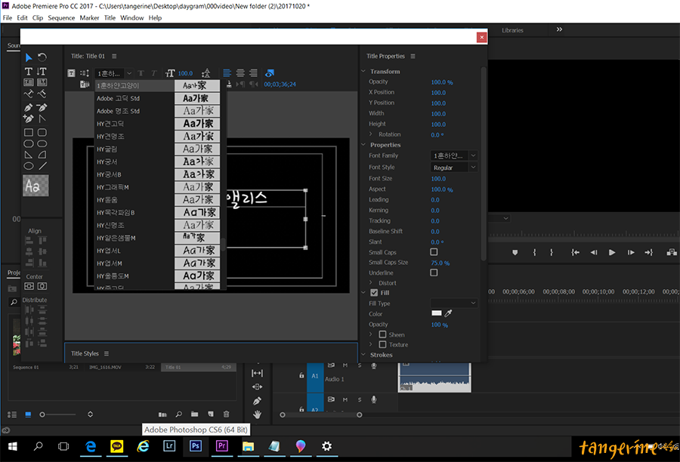Click the title timecode 00;03;36;24
The height and width of the screenshot is (462, 680).
pyautogui.click(x=280, y=84)
